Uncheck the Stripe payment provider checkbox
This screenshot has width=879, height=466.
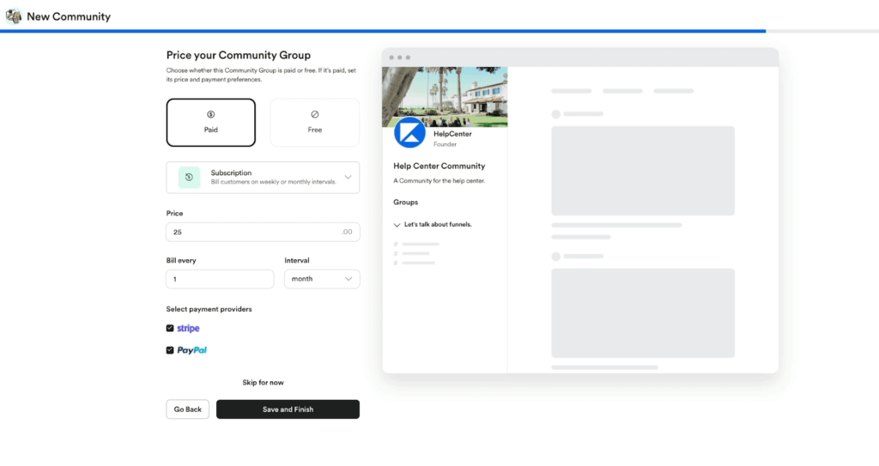pyautogui.click(x=170, y=328)
